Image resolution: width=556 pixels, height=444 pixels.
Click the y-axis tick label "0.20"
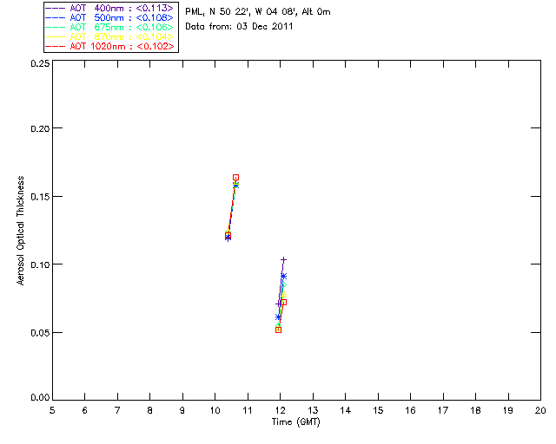[40, 128]
